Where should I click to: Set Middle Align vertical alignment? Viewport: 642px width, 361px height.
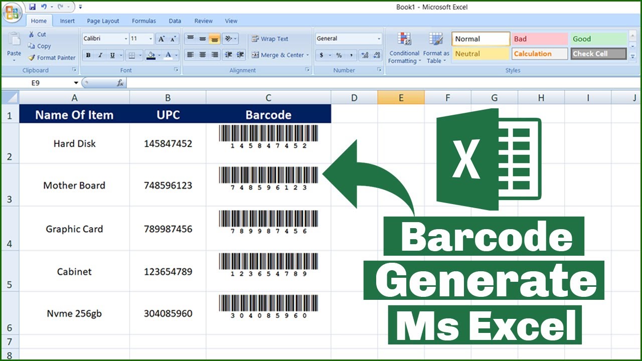pyautogui.click(x=203, y=39)
